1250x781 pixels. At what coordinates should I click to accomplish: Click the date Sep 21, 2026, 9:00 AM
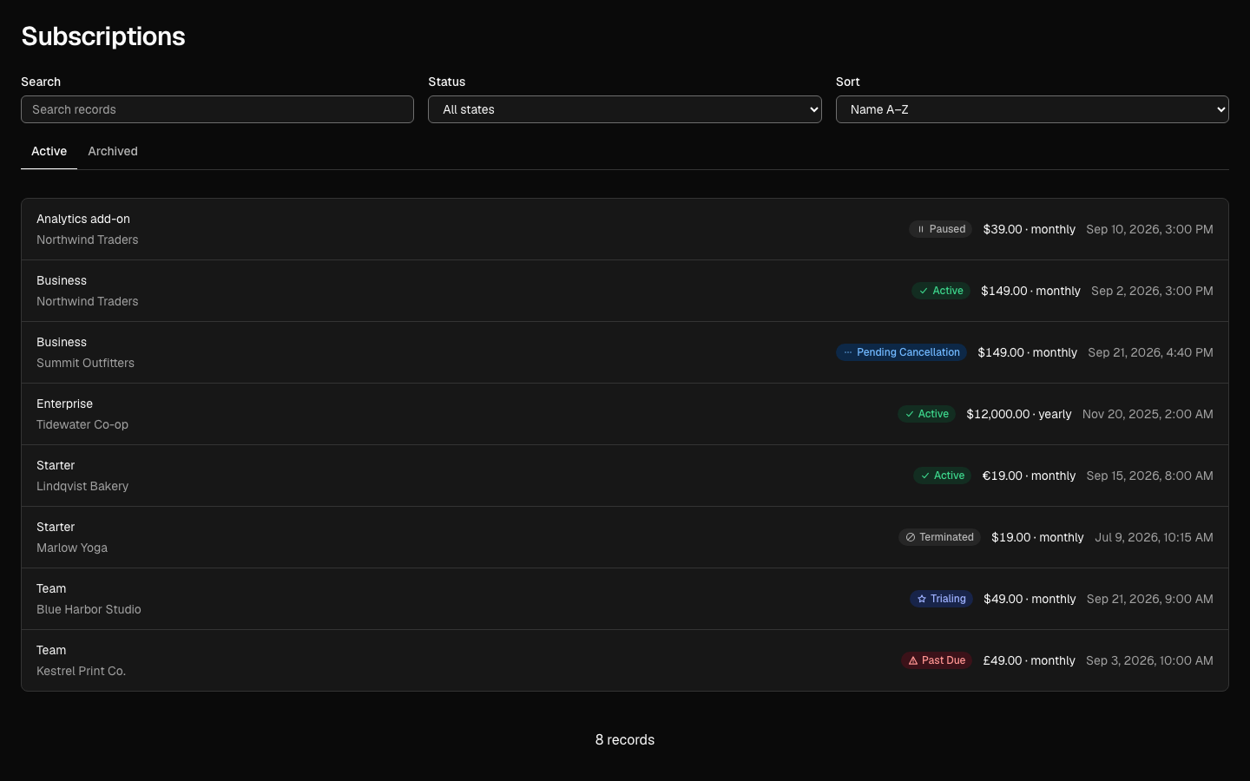pyautogui.click(x=1150, y=599)
